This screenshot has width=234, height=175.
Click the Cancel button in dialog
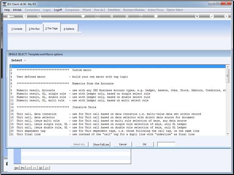(123, 144)
